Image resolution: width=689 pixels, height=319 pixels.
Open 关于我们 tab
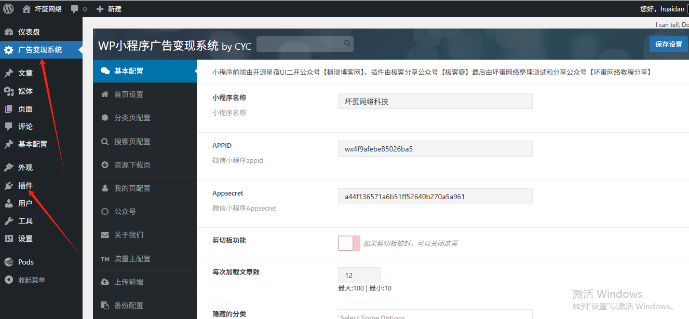(x=145, y=235)
